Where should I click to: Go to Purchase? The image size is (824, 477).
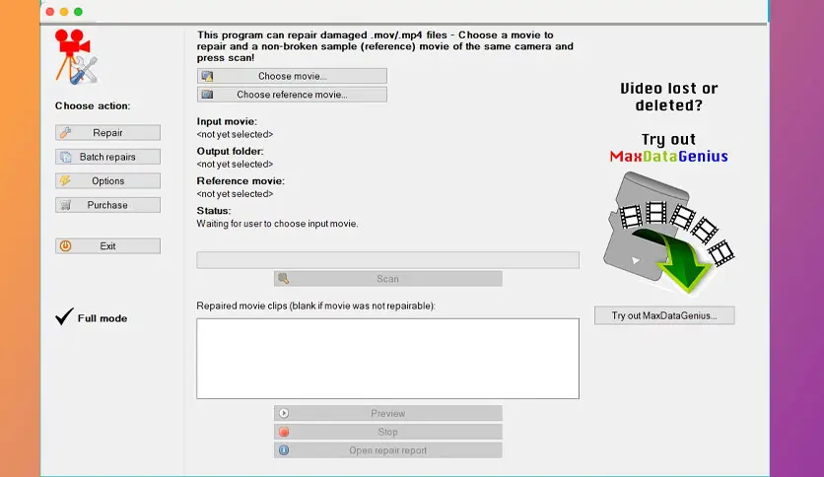coord(107,205)
